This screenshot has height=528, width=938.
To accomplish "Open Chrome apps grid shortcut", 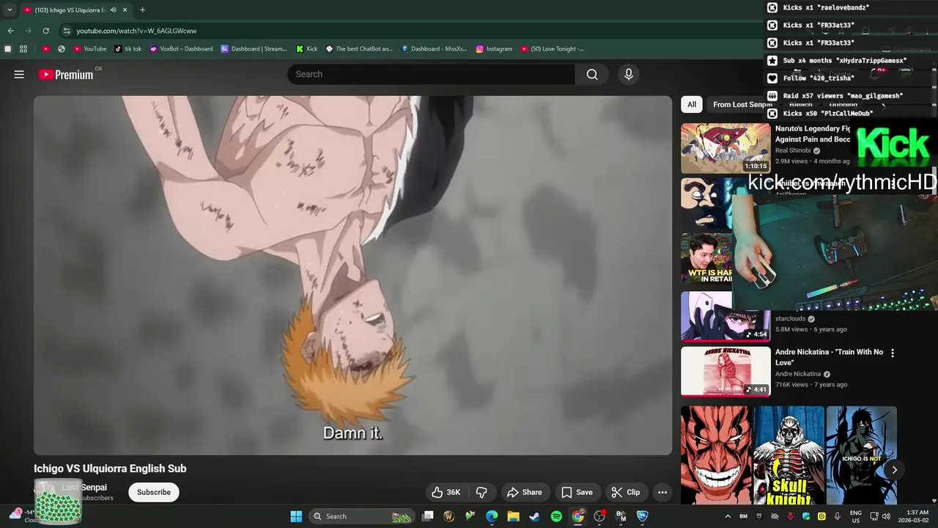I will point(23,49).
